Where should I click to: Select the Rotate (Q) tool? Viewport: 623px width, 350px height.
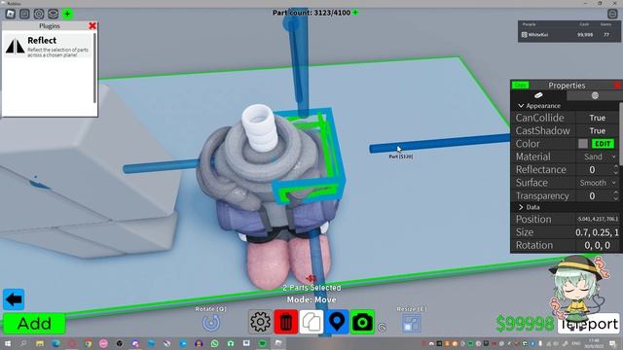[x=211, y=323]
